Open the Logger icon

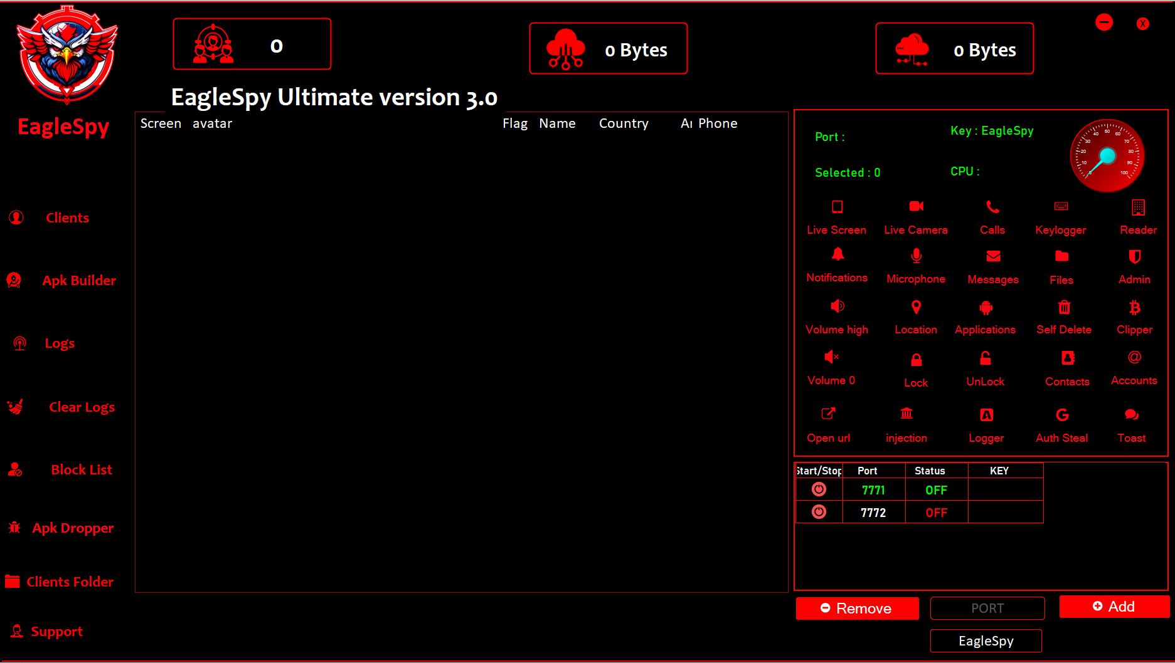[986, 415]
